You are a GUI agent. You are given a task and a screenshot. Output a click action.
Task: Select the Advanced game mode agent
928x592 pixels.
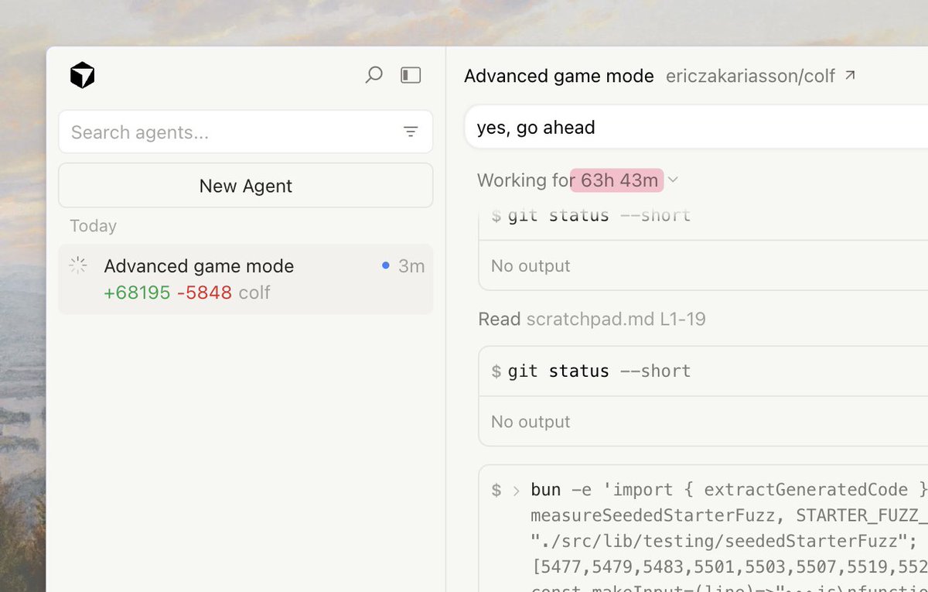point(246,279)
